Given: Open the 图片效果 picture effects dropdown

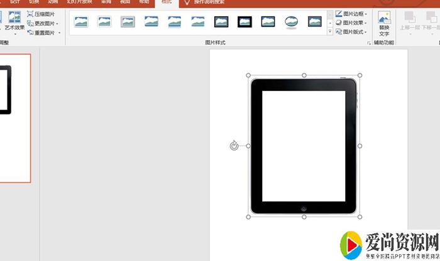Looking at the screenshot, I should pyautogui.click(x=351, y=23).
